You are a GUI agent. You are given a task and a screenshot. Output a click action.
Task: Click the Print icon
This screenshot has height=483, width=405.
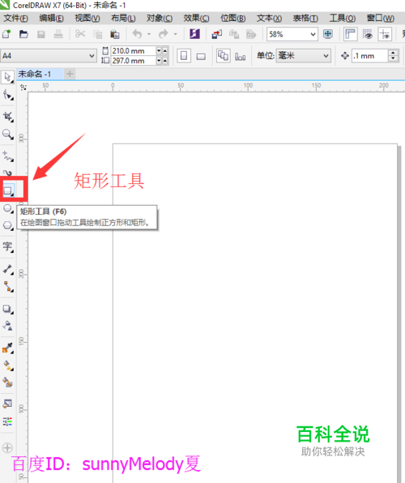58,34
